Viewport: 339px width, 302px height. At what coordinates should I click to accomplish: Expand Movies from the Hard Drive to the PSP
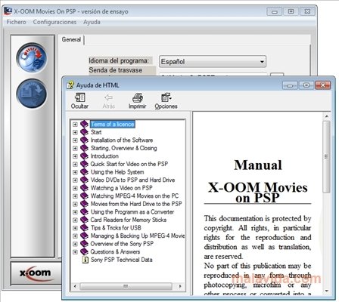[x=75, y=204]
